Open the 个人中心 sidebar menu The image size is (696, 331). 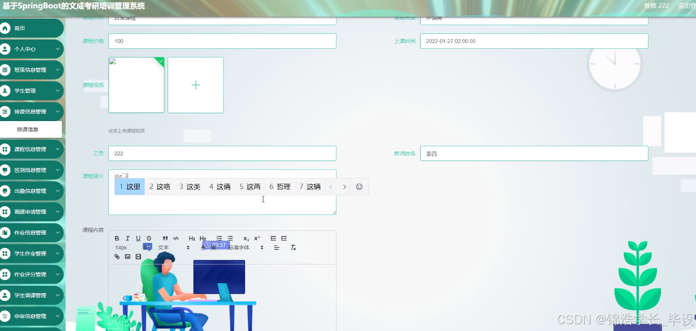coord(32,49)
